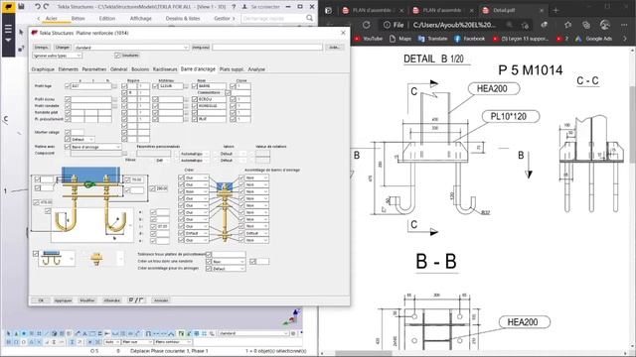Reload the PDF page in Edge

366,25
